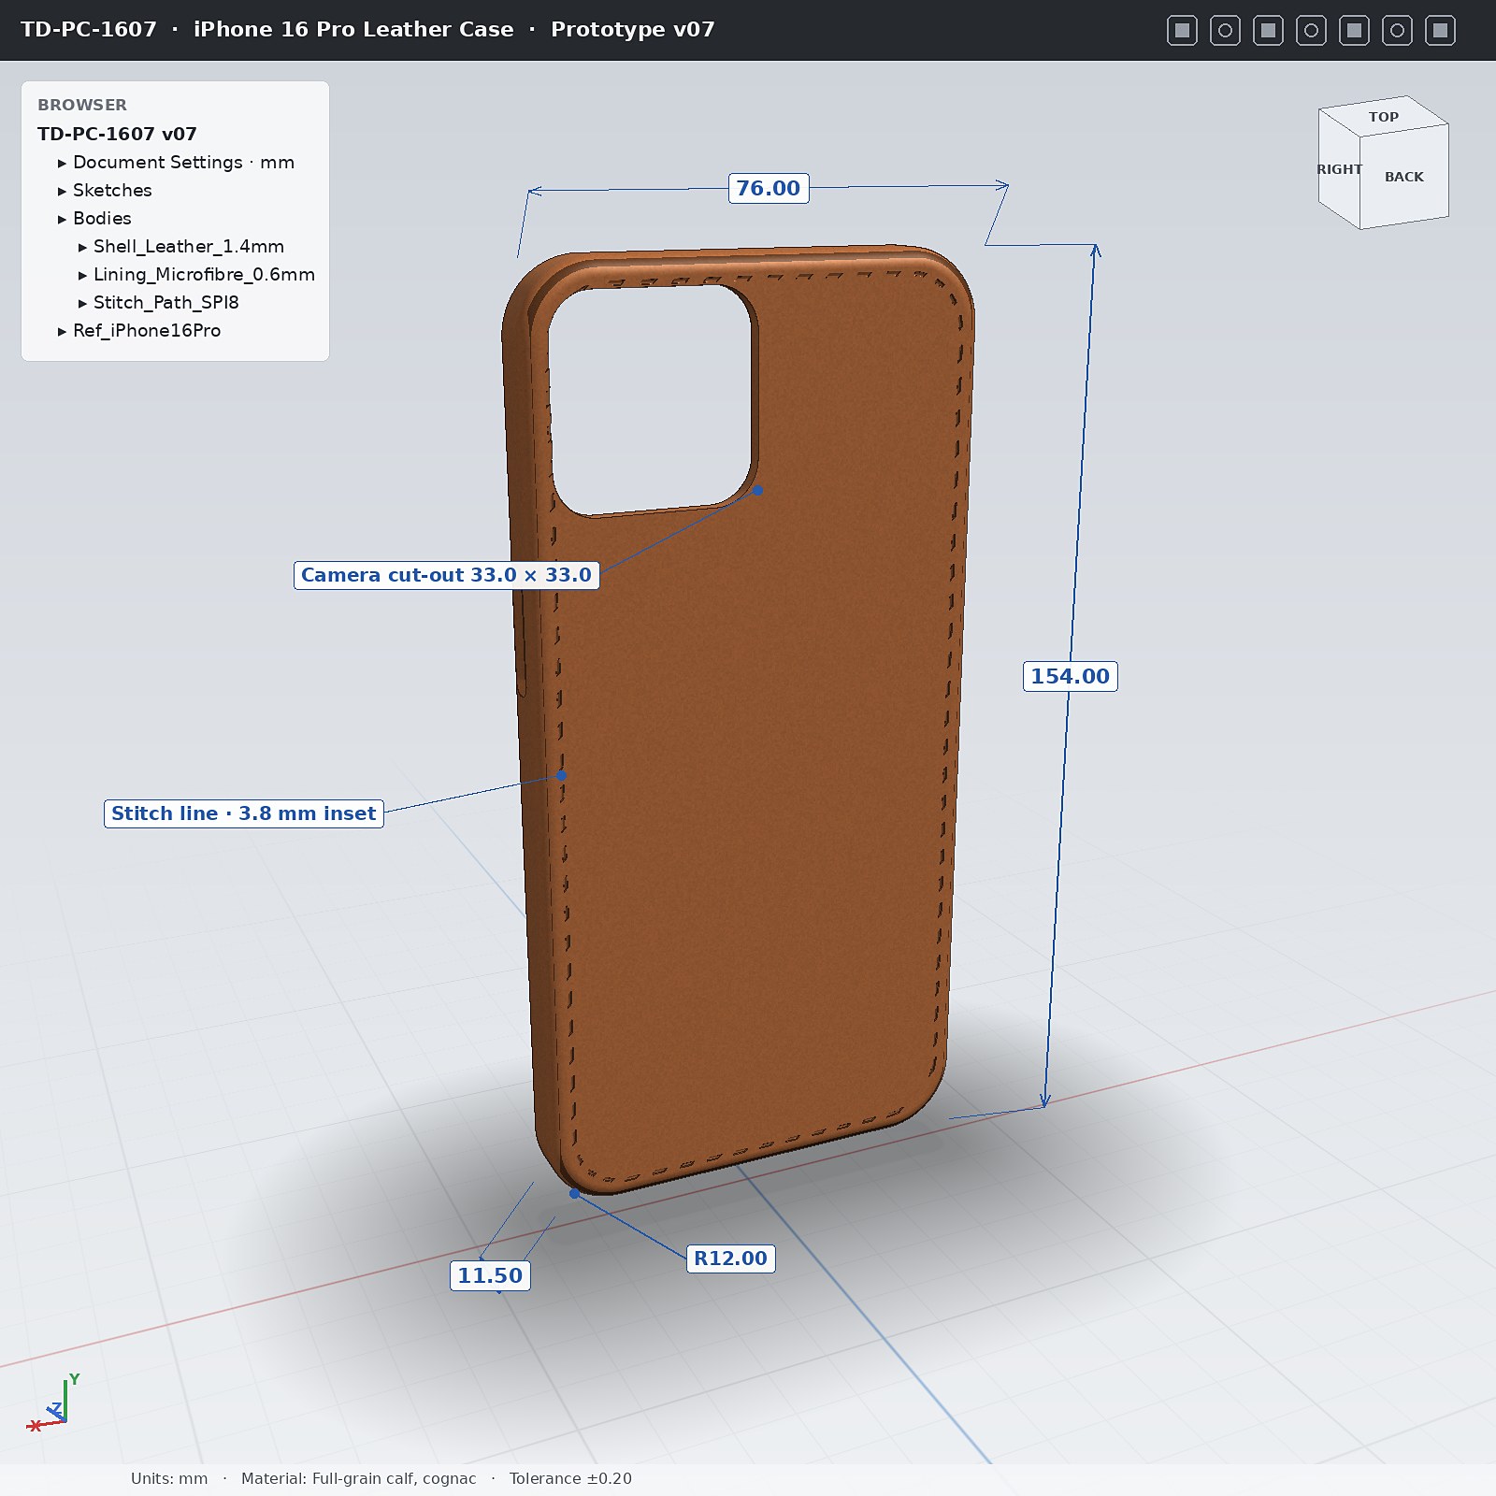Select the 76.00 width dimension
Image resolution: width=1496 pixels, height=1496 pixels.
click(769, 188)
